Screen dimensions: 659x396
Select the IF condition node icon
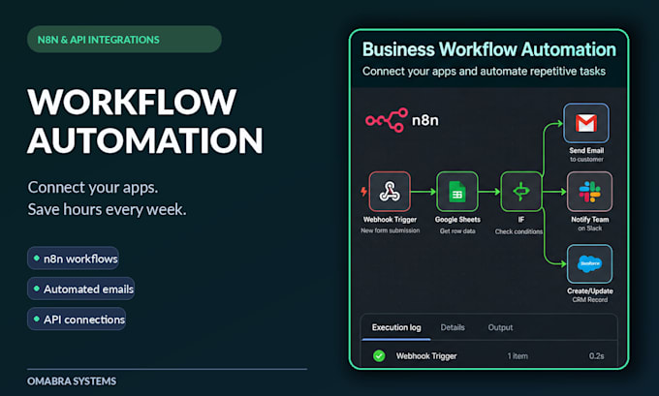pos(521,192)
